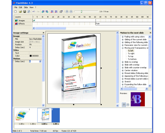This screenshot has height=133, width=165.
Task: Select the Images layer icon
Action: click(x=16, y=20)
